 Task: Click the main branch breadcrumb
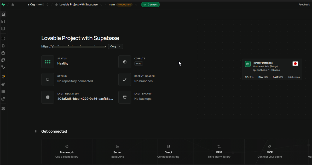tap(112, 5)
